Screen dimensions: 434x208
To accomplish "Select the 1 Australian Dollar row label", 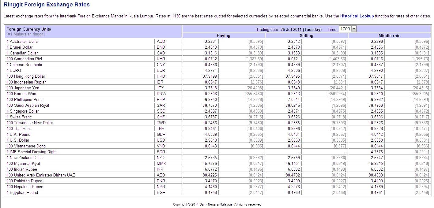I will (x=23, y=41).
